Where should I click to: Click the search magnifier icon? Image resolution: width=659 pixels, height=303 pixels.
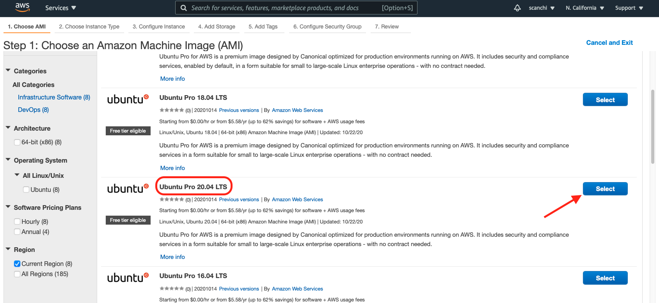[183, 8]
